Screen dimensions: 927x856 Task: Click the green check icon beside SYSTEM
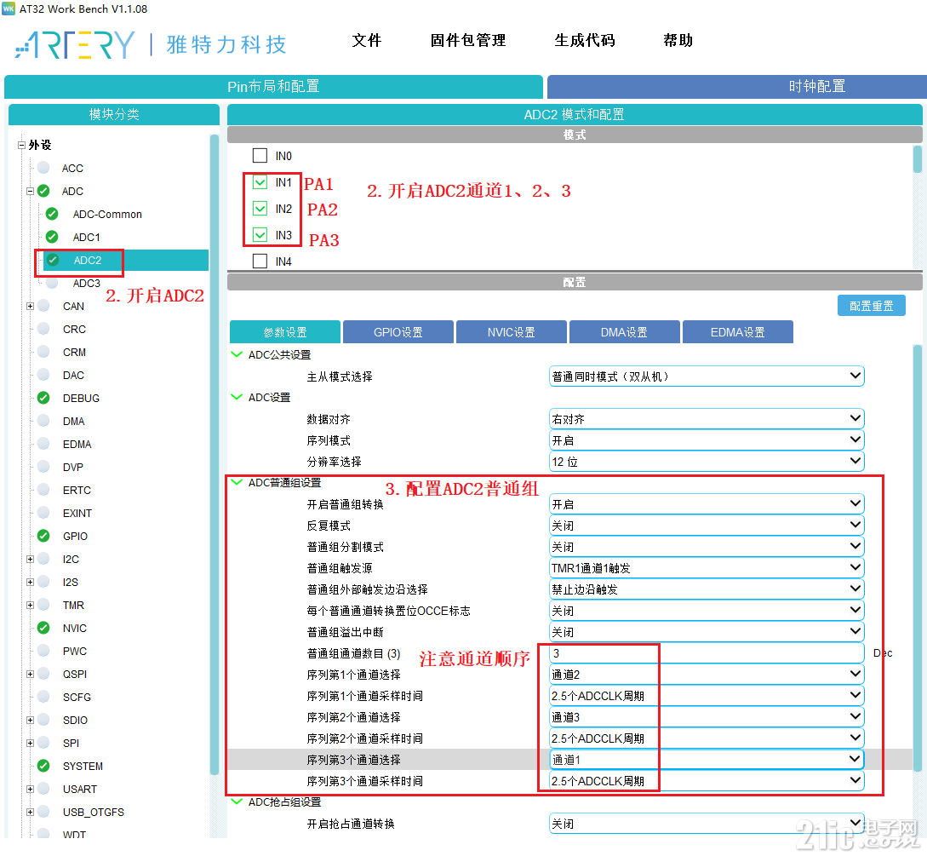tap(43, 766)
